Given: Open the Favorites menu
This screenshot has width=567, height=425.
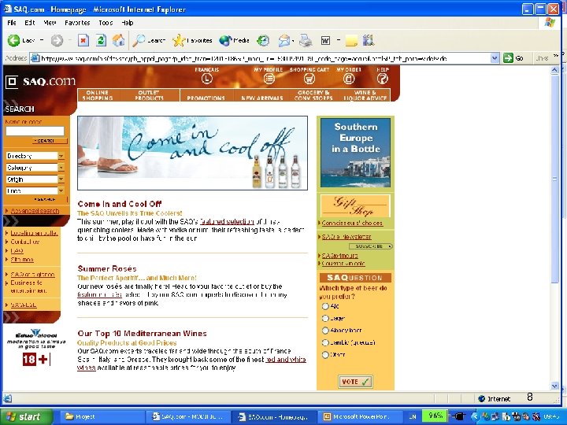Looking at the screenshot, I should click(77, 23).
